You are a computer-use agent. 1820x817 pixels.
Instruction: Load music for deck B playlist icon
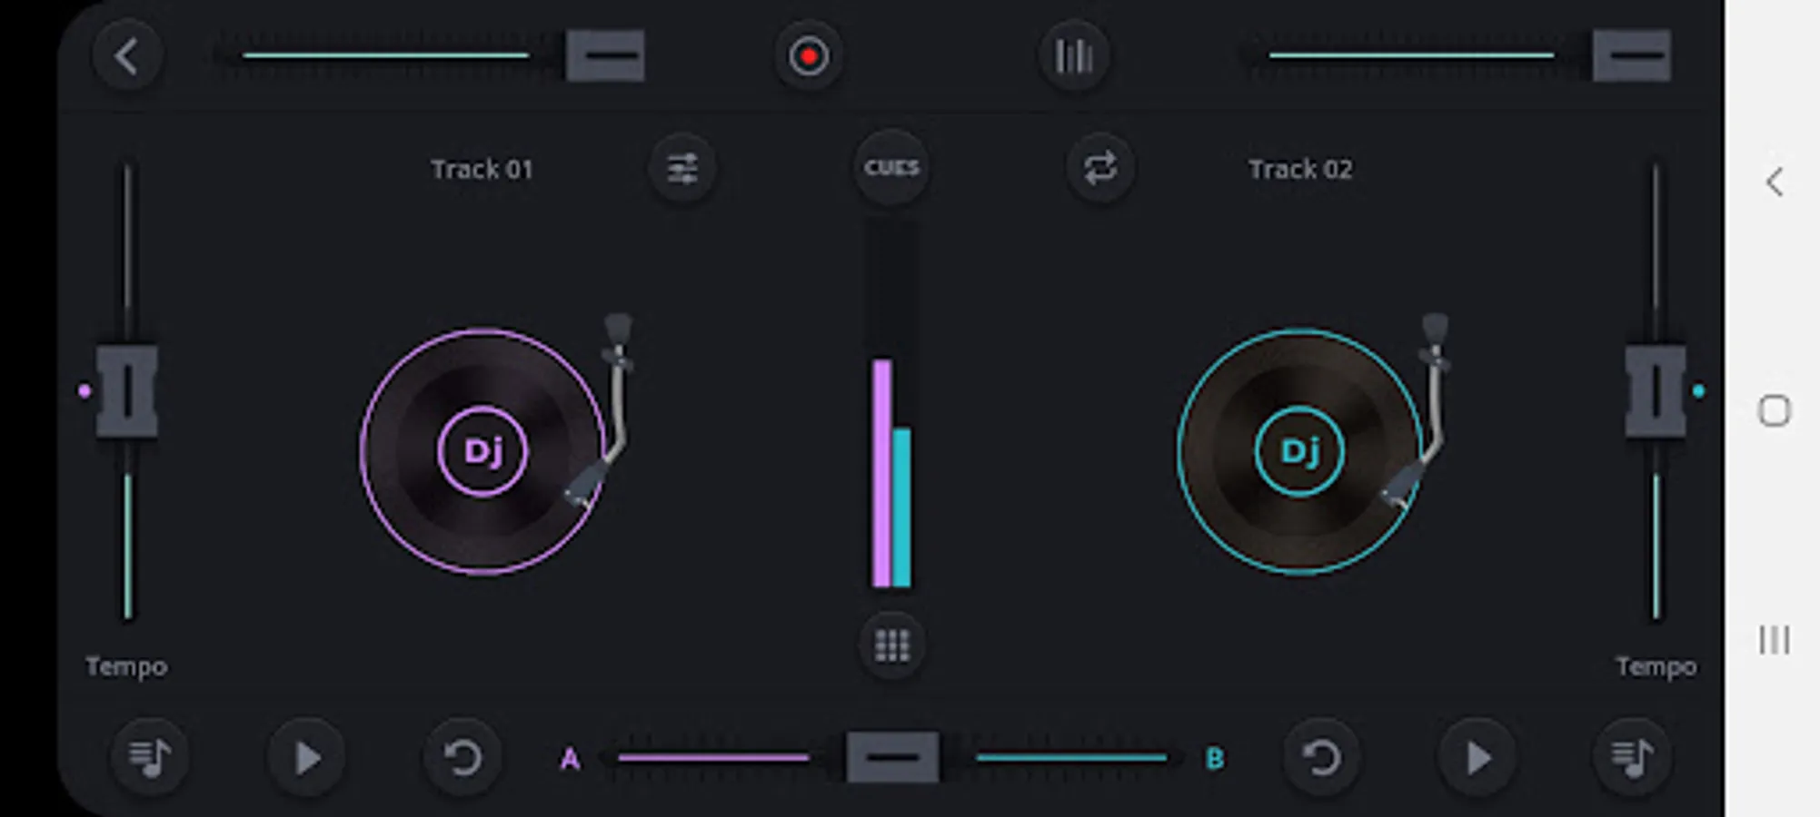(x=1633, y=757)
